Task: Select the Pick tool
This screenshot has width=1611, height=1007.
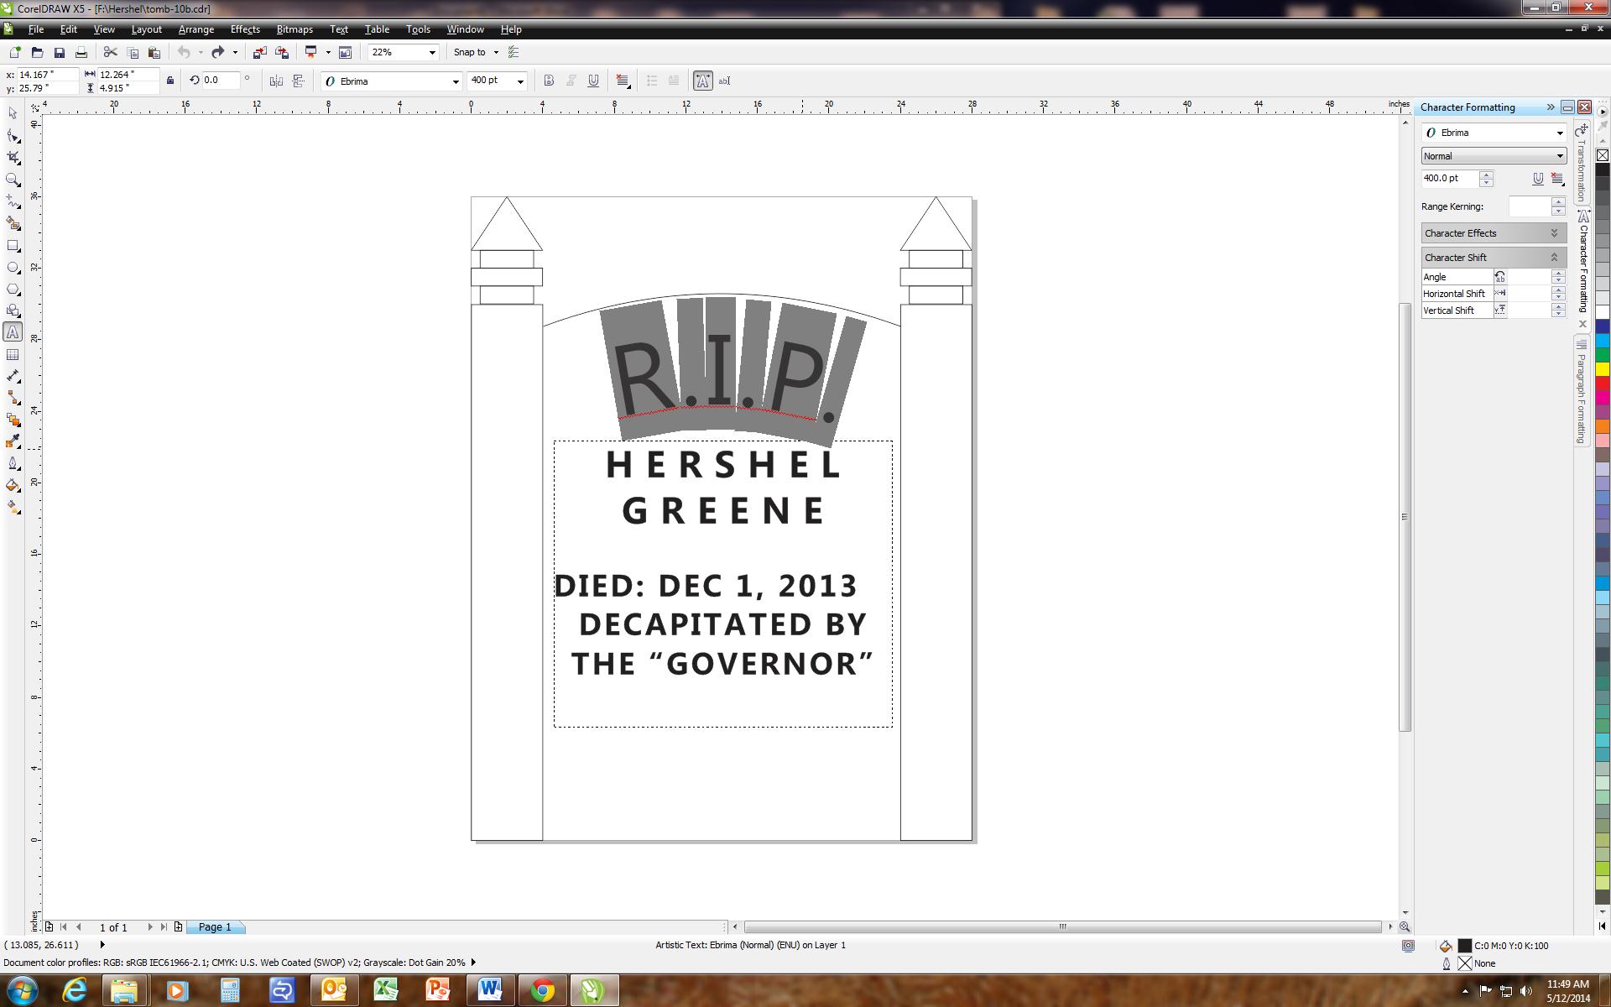Action: click(12, 112)
